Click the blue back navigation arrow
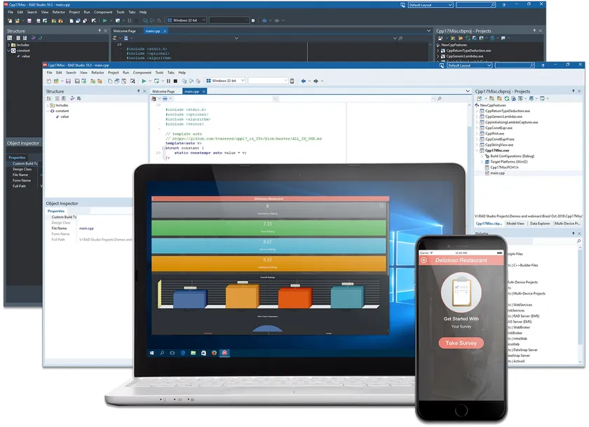The image size is (589, 427). [x=304, y=81]
